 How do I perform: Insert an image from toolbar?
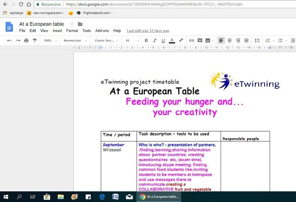pos(208,40)
